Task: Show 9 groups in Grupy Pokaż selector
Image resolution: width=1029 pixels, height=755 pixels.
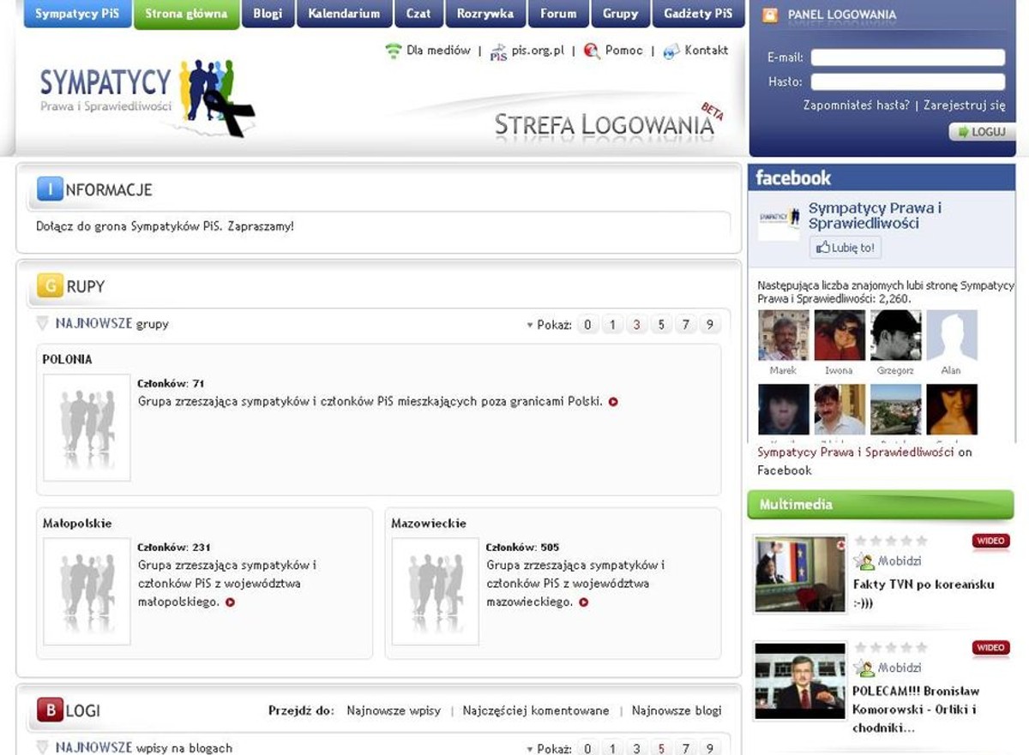Action: click(709, 325)
